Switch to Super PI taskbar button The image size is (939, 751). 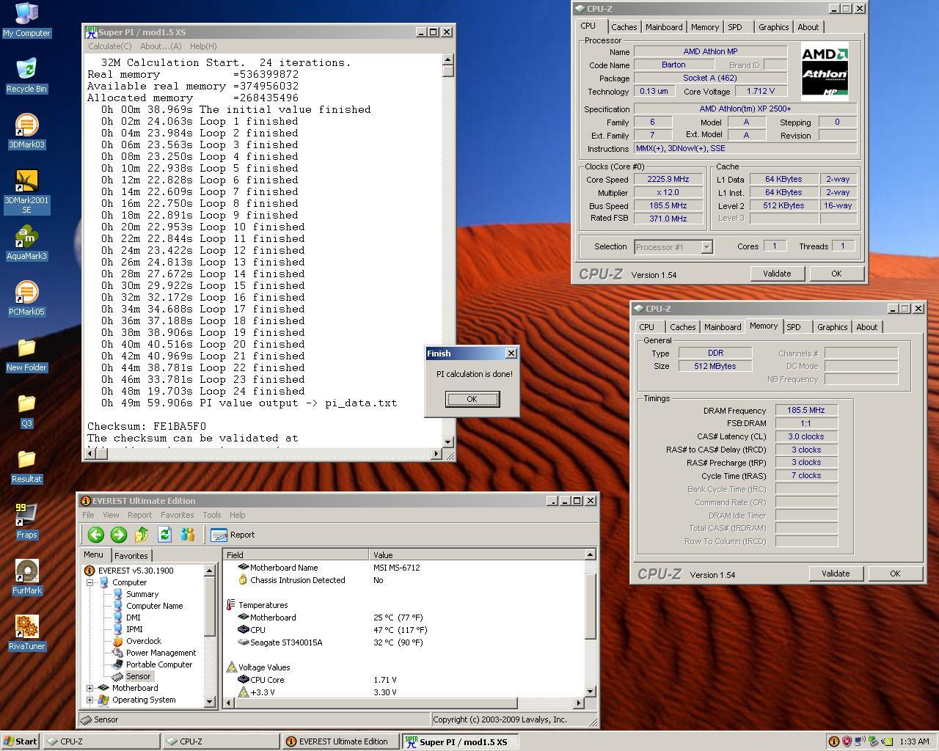pos(460,741)
